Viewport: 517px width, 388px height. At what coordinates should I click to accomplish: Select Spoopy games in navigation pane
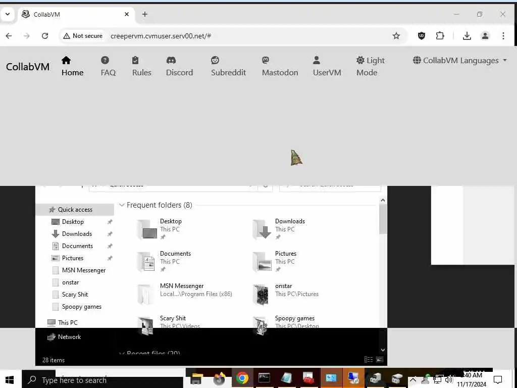point(81,307)
